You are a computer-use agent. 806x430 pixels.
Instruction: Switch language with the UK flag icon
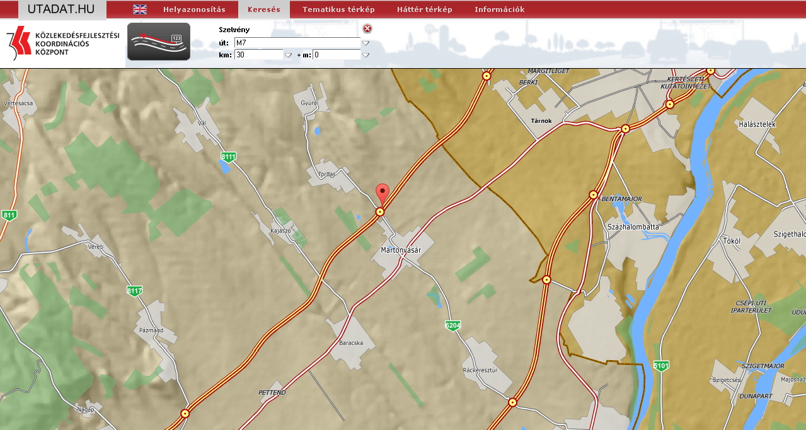[x=139, y=9]
